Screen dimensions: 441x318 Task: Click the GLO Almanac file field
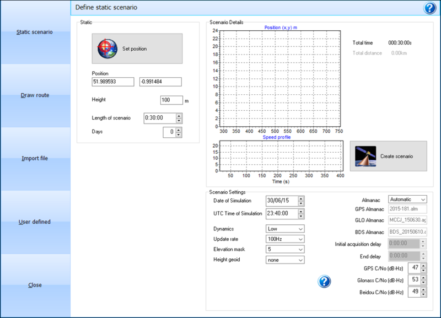tap(407, 220)
